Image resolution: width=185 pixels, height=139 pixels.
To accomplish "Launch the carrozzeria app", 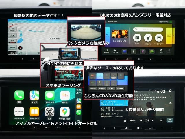I will coord(19,112).
